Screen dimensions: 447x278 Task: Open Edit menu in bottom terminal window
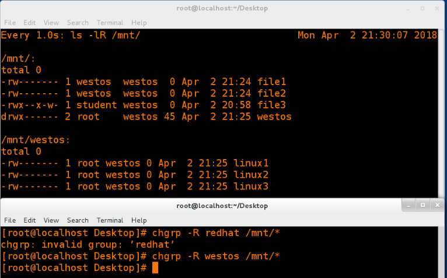pos(29,220)
